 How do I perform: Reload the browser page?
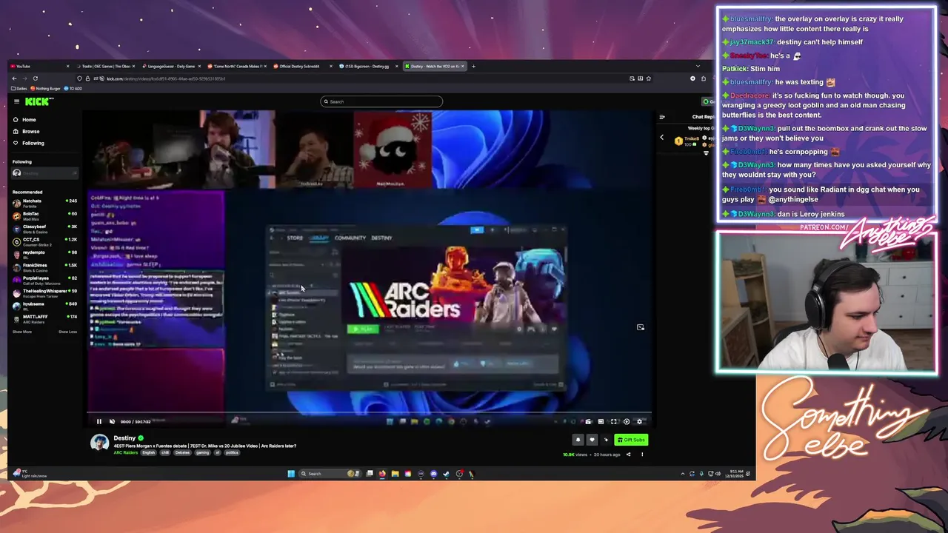point(35,78)
